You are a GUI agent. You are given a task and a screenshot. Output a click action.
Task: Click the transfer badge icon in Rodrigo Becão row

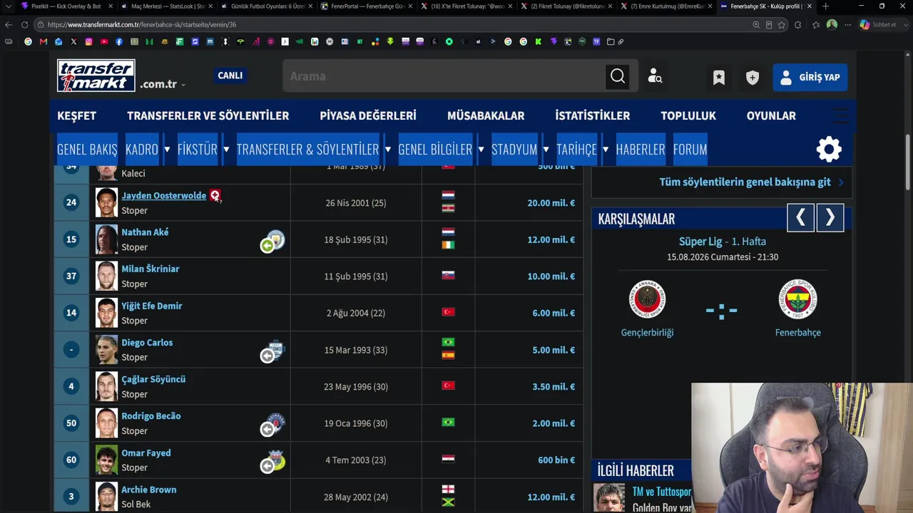(272, 425)
